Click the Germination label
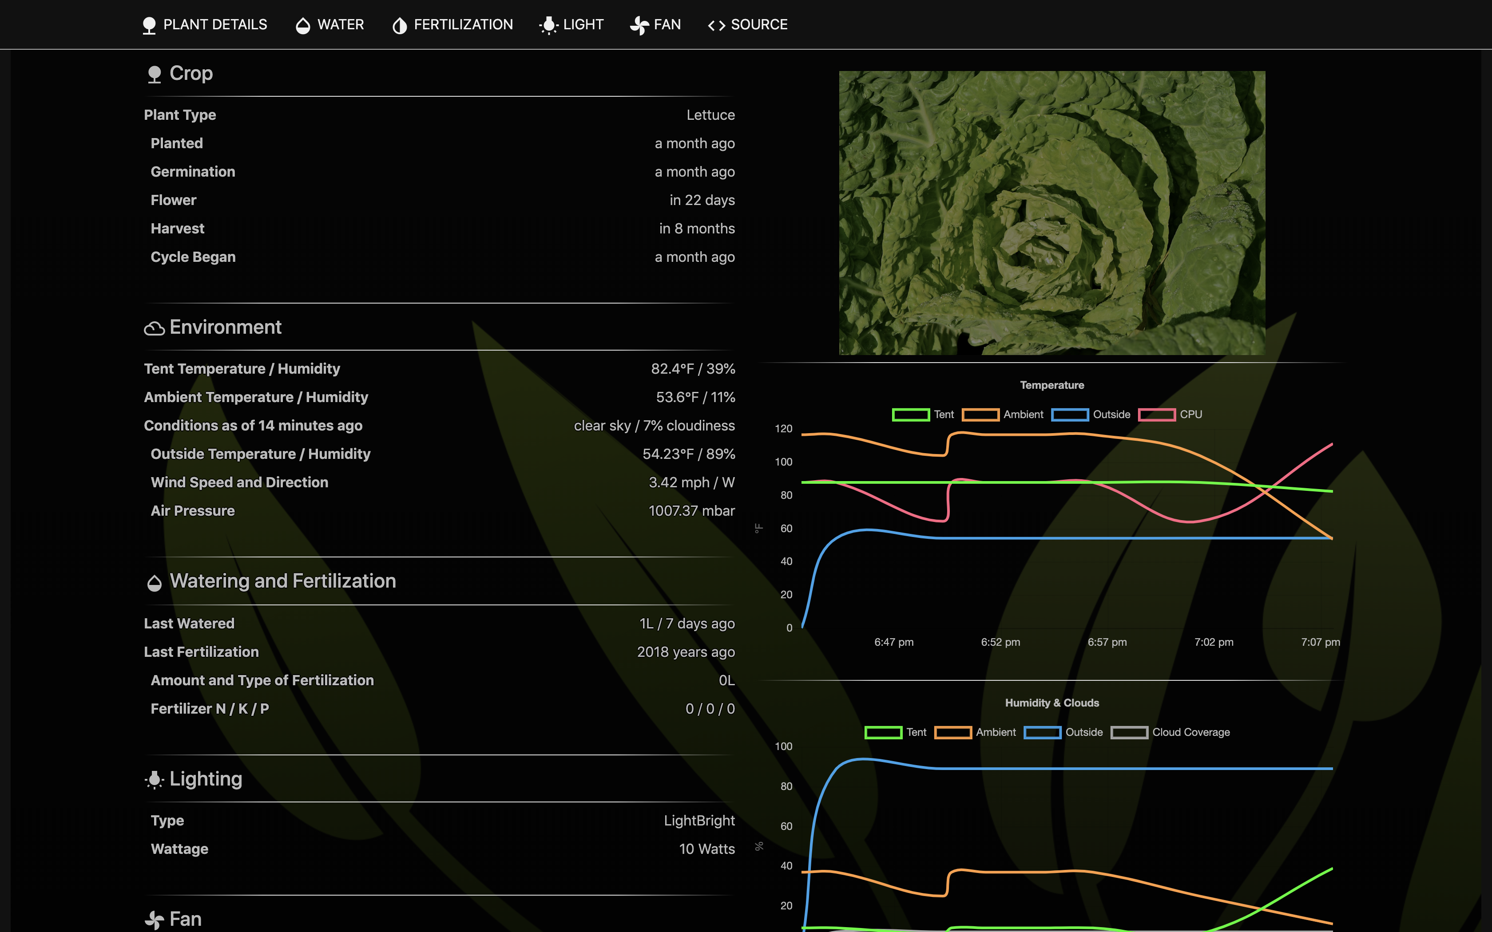This screenshot has height=932, width=1492. pos(193,172)
